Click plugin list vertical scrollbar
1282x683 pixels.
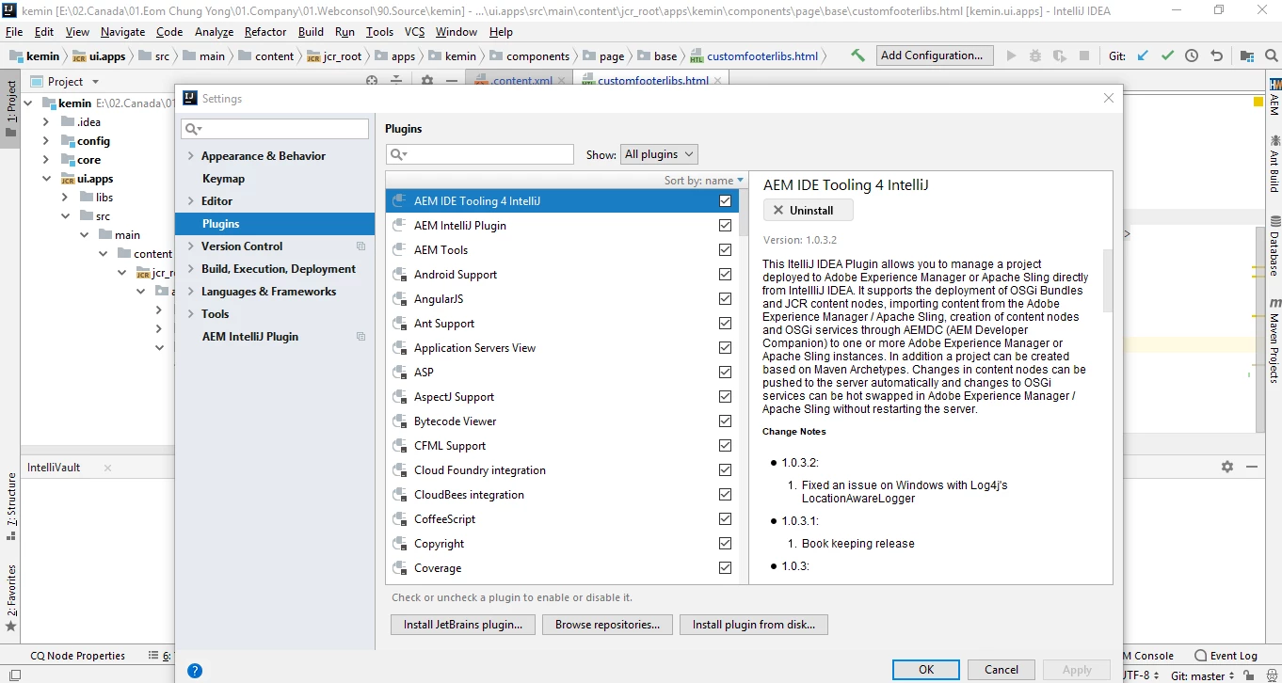[x=744, y=212]
